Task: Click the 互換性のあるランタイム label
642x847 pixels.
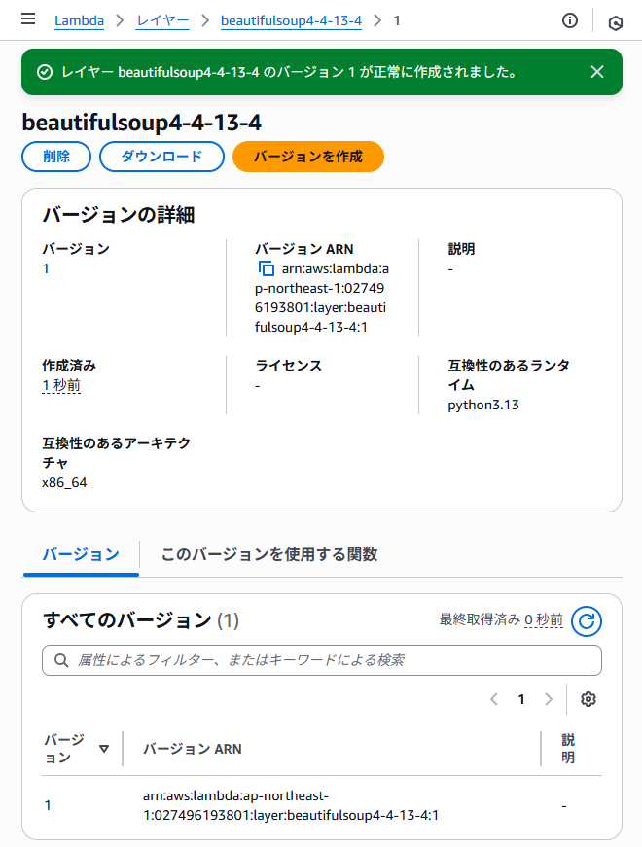Action: 509,375
